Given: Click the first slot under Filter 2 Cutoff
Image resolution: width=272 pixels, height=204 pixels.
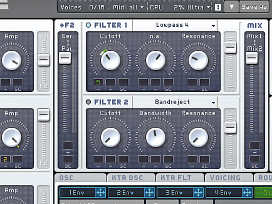Looking at the screenshot, I should coord(98,159).
